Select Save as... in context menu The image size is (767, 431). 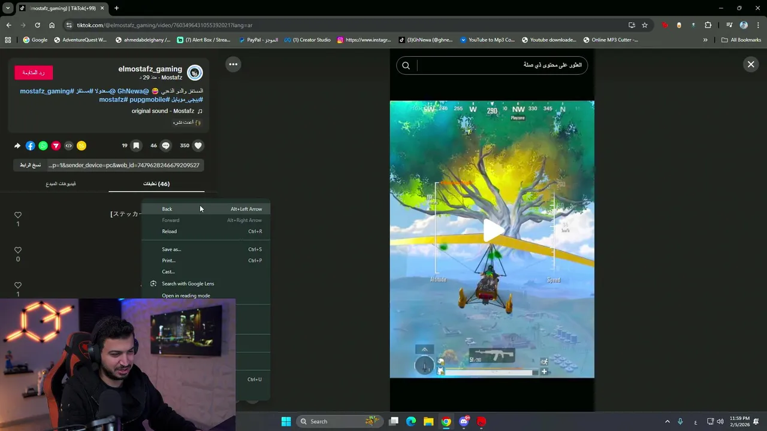point(206,249)
